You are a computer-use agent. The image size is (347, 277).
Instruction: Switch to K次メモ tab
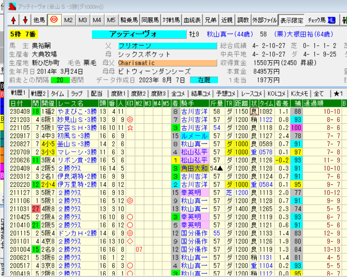point(299,94)
